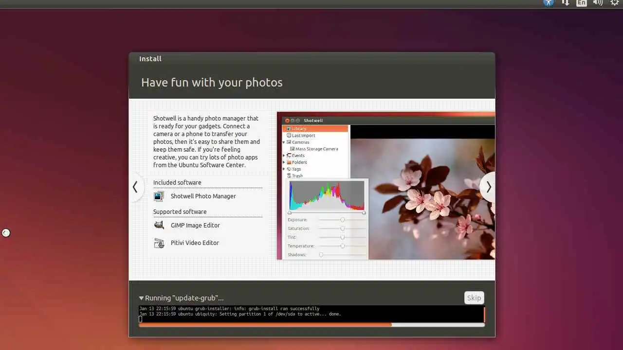Click the installer log terminal area
623x350 pixels.
point(311,314)
